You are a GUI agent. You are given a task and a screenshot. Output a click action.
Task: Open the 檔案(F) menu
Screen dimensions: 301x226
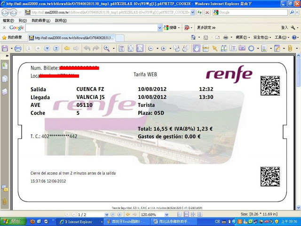click(x=8, y=21)
